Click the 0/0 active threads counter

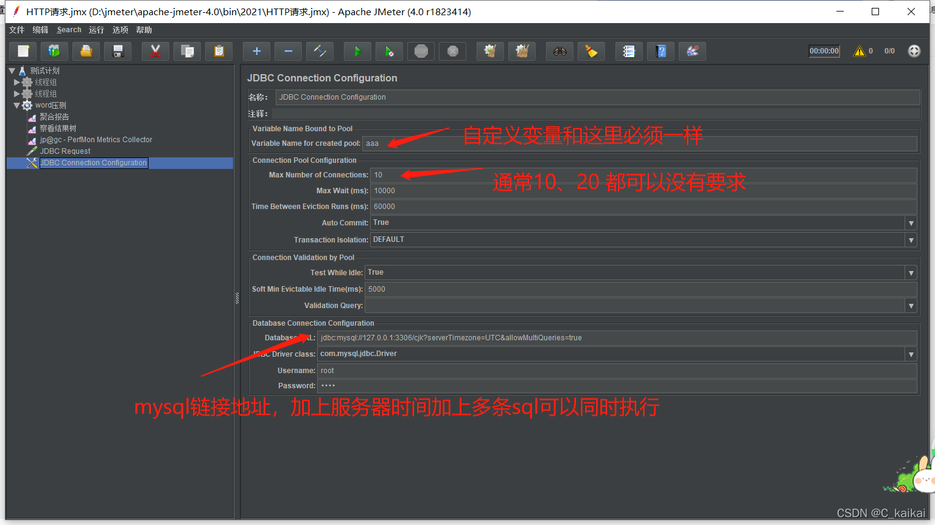coord(889,51)
